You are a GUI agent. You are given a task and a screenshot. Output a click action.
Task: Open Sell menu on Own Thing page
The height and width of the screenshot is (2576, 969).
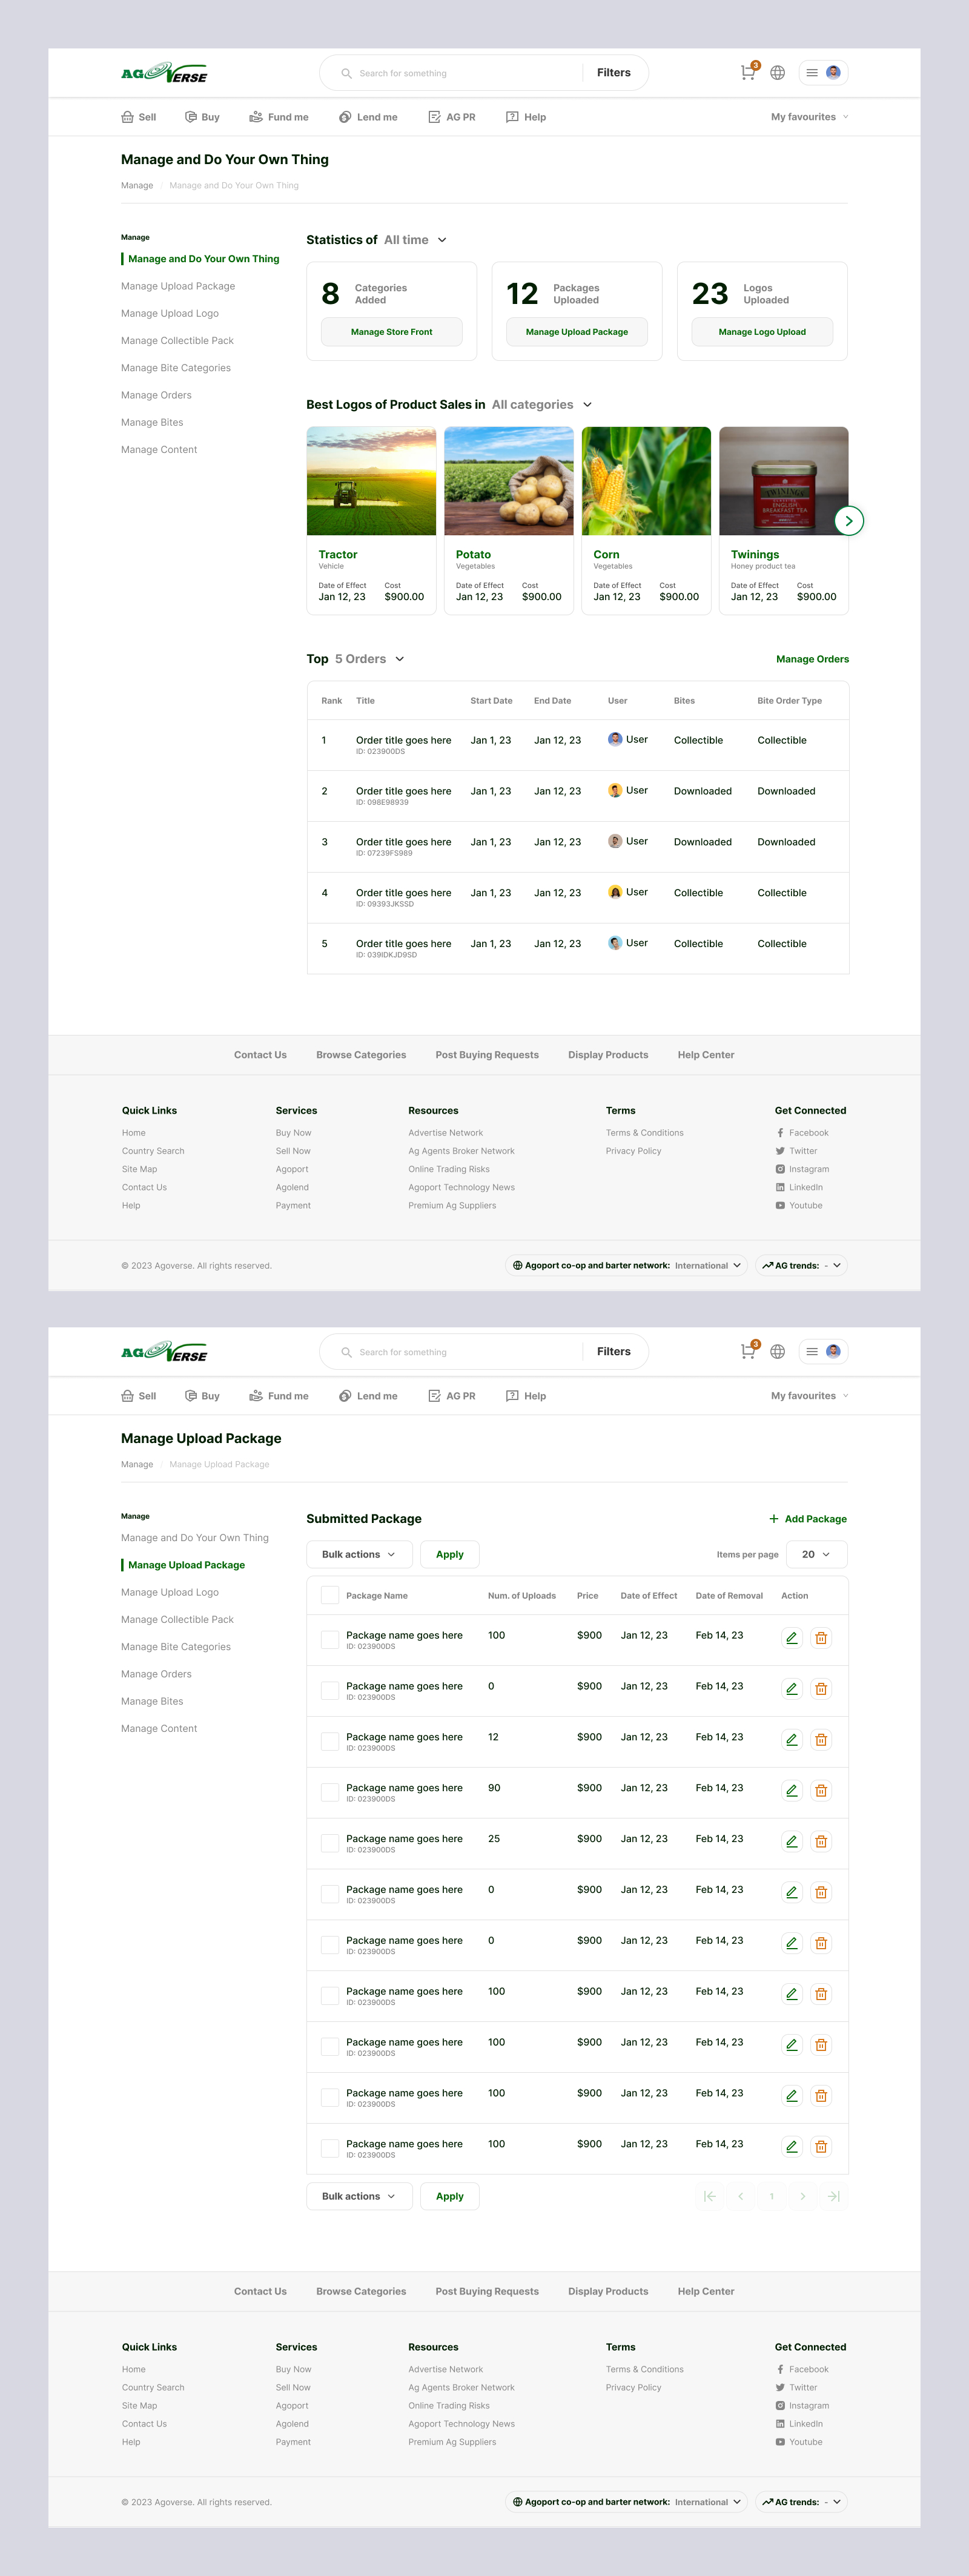coord(139,117)
